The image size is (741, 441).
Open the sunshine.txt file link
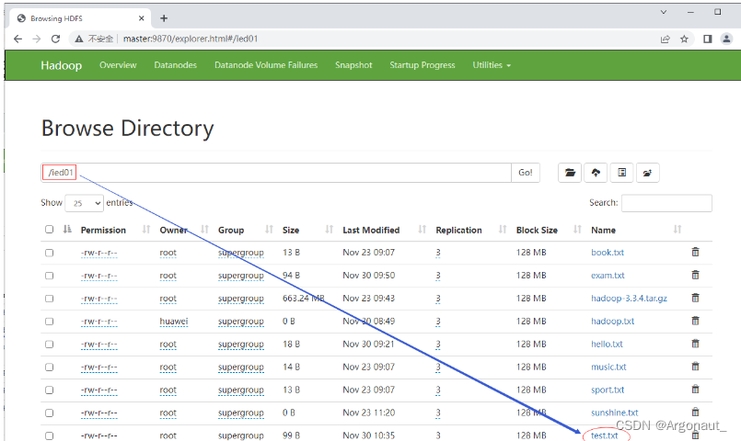pos(615,413)
